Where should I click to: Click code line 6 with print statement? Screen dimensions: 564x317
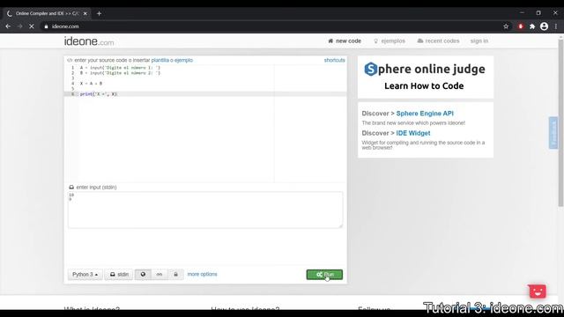click(205, 94)
